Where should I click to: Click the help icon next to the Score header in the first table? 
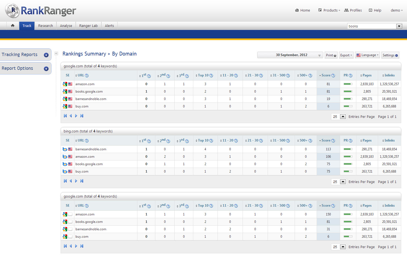coord(333,76)
